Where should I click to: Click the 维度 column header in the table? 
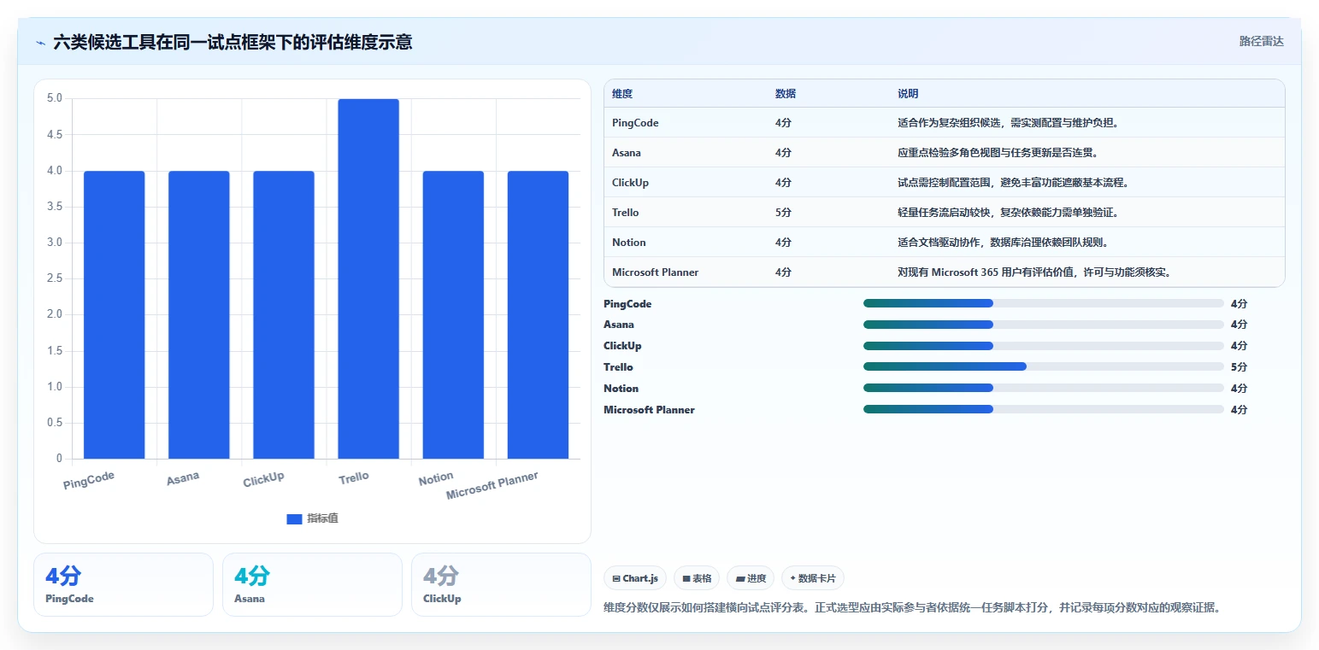tap(622, 93)
